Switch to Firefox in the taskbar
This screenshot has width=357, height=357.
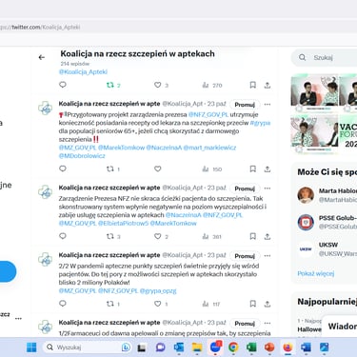(x=288, y=347)
